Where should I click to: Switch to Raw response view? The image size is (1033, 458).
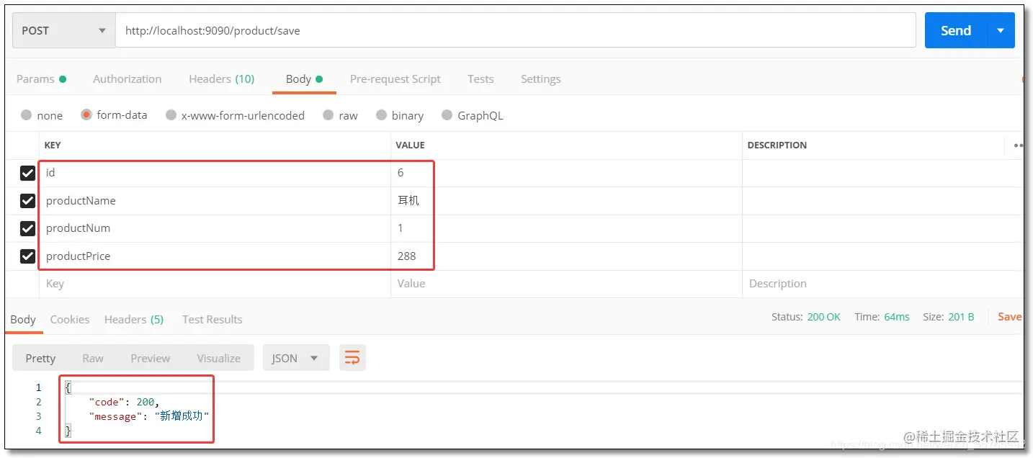point(93,358)
